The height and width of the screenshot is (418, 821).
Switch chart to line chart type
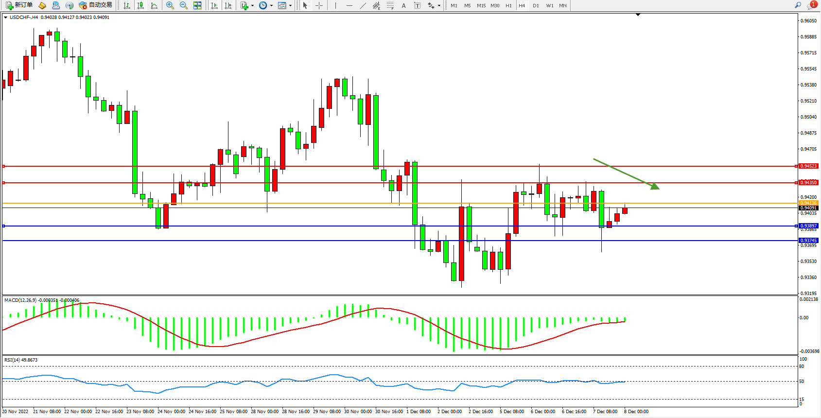[x=154, y=5]
